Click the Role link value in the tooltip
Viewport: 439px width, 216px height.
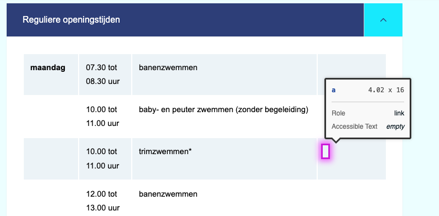click(x=399, y=113)
